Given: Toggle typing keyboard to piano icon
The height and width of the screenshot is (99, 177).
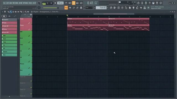Looking at the screenshot, I should click(x=66, y=8).
